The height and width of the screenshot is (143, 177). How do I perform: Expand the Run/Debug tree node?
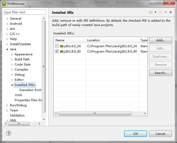[x=7, y=105]
